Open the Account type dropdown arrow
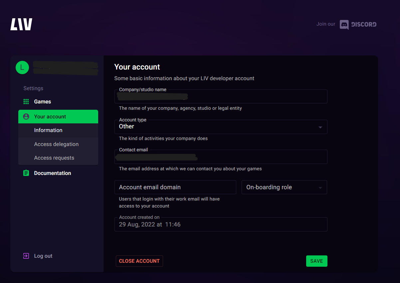This screenshot has height=283, width=400. (320, 127)
